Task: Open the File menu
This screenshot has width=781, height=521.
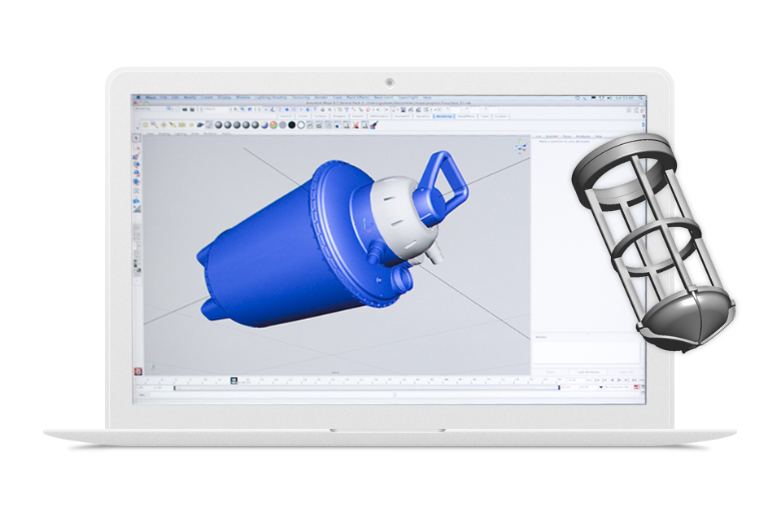Action: [163, 97]
